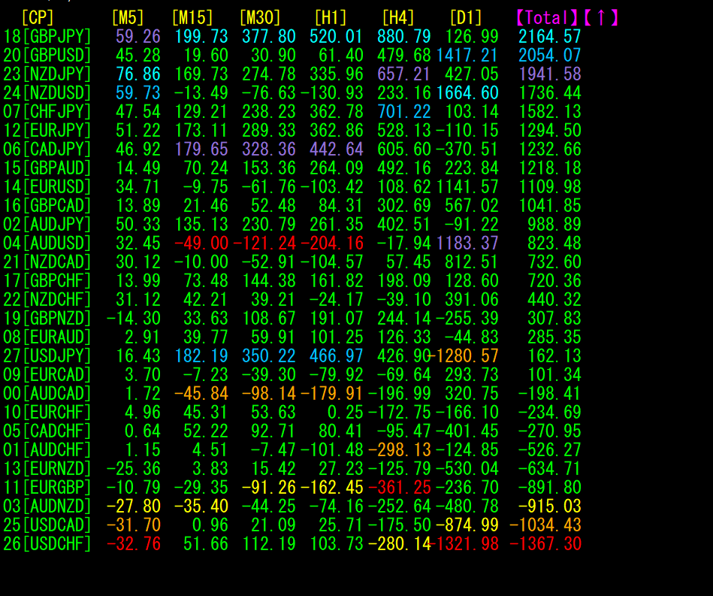Select the 24[NZDUSD] row label
The height and width of the screenshot is (596, 713).
coord(47,92)
